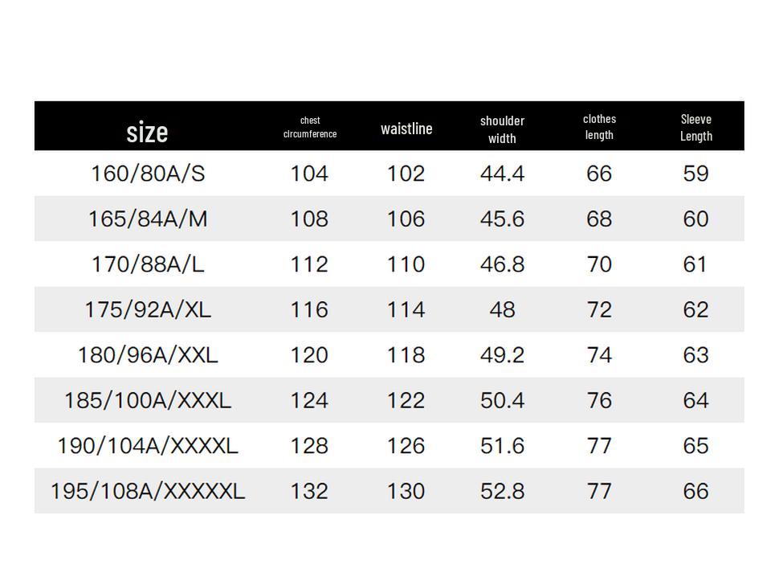
Task: Select the 165/84A/M size label
Action: tap(147, 219)
